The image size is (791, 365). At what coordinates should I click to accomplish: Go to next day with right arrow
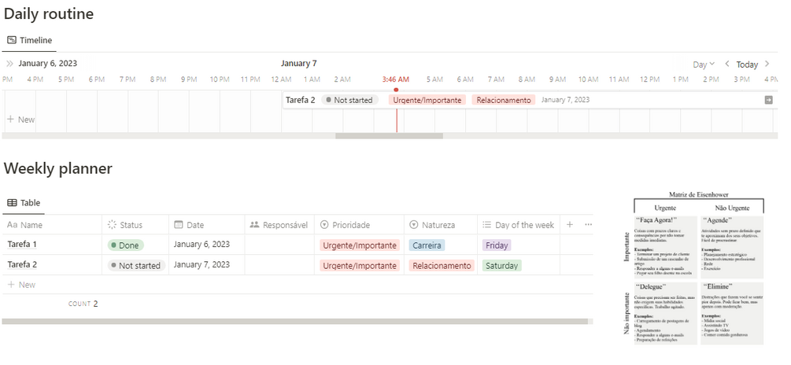(767, 64)
